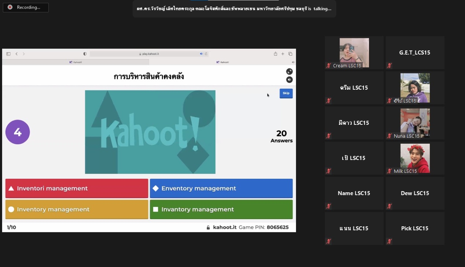Click muted mic icon on Cream LSC15

tap(329, 65)
